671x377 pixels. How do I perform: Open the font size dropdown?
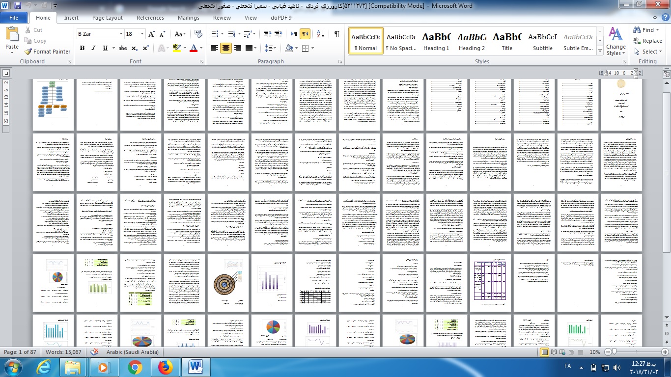[x=142, y=34]
